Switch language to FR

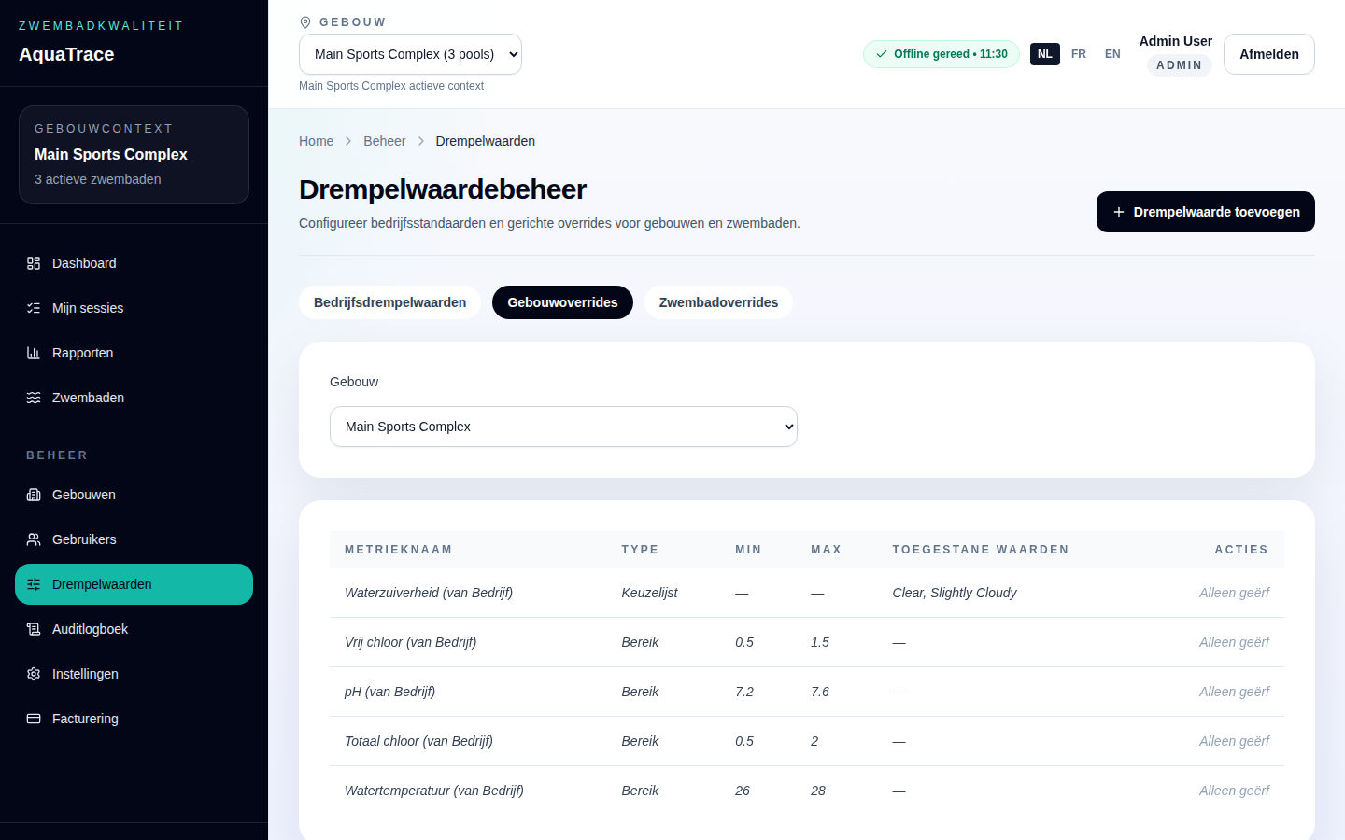[x=1079, y=54]
